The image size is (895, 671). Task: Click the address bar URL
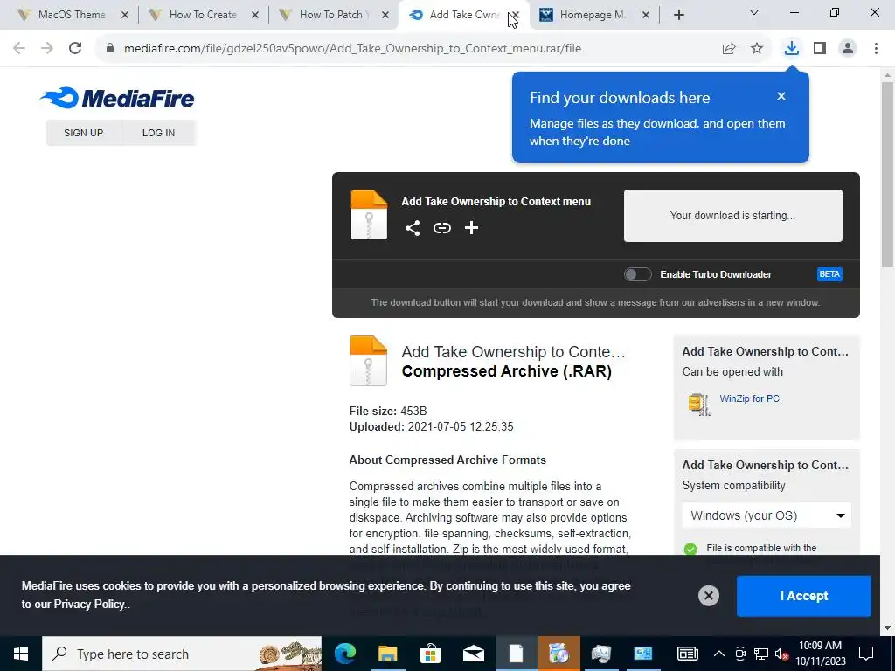click(352, 48)
